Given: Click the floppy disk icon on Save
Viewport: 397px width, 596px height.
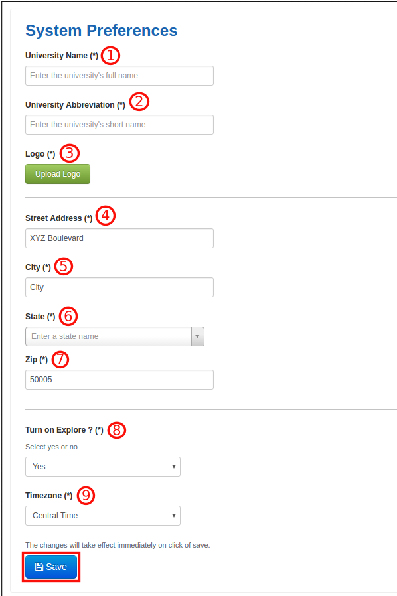Looking at the screenshot, I should coord(39,567).
